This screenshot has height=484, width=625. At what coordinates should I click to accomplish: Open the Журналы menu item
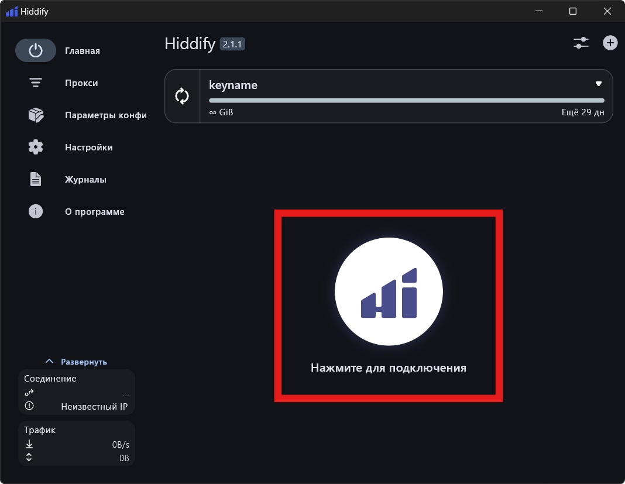(85, 180)
